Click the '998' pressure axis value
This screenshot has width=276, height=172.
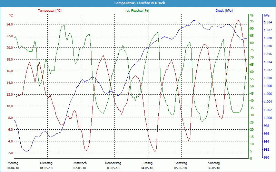coord(266,126)
